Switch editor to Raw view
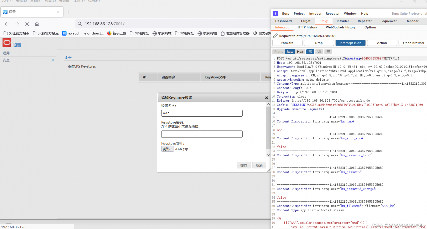The image size is (427, 229). (290, 52)
